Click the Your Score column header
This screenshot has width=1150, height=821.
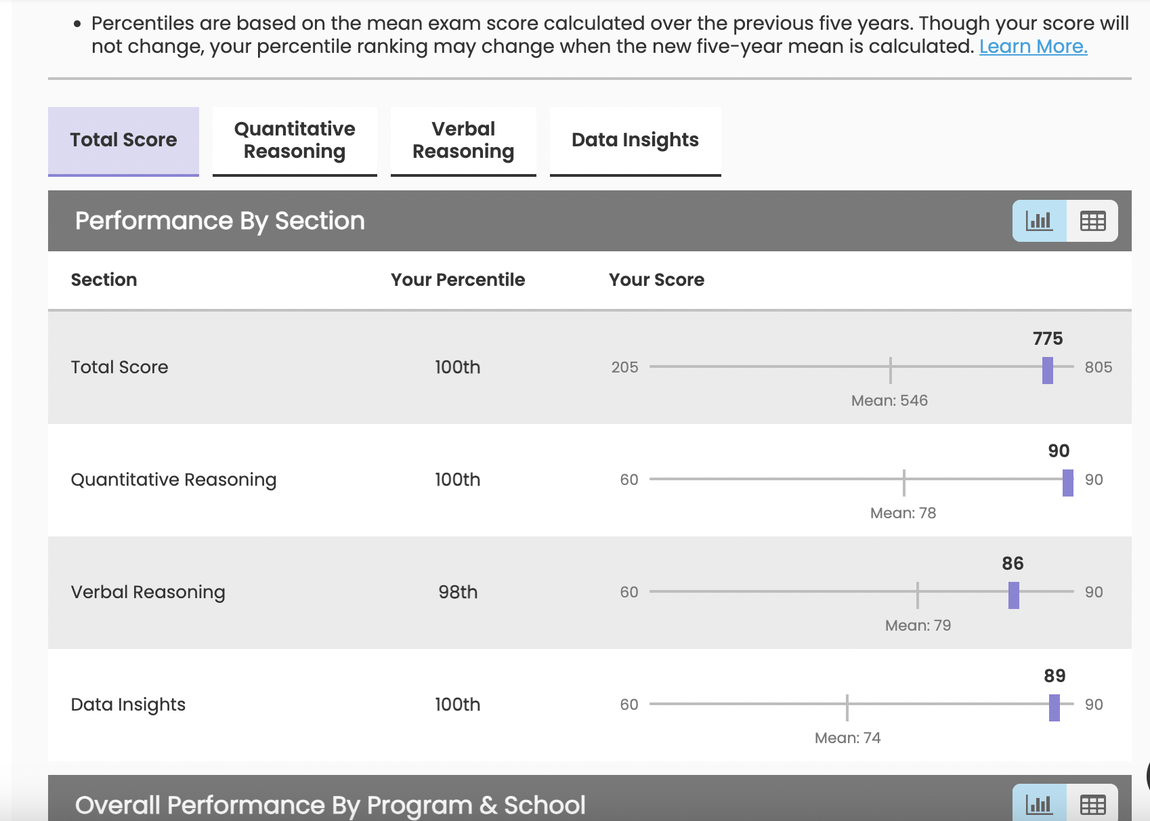coord(656,280)
